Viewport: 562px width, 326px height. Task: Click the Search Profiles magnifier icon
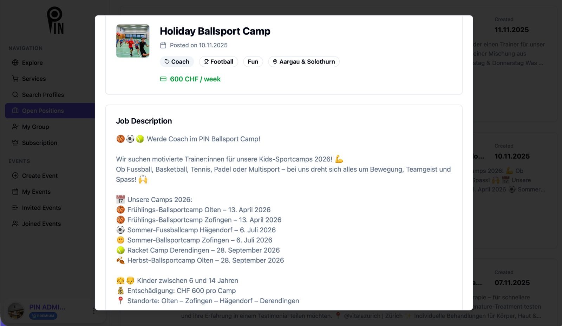pos(15,95)
